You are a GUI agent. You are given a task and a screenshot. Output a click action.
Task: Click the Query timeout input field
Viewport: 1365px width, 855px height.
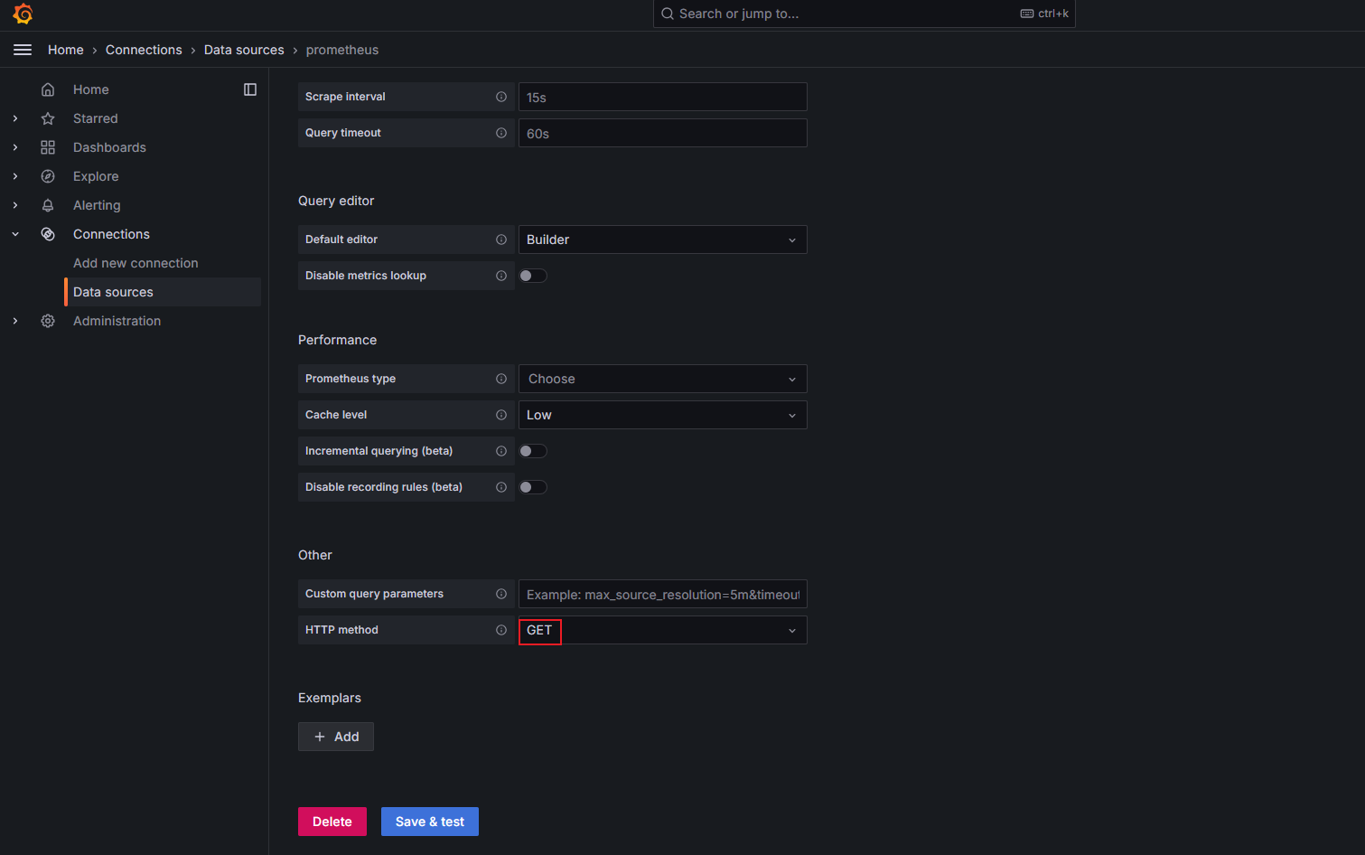pos(662,133)
